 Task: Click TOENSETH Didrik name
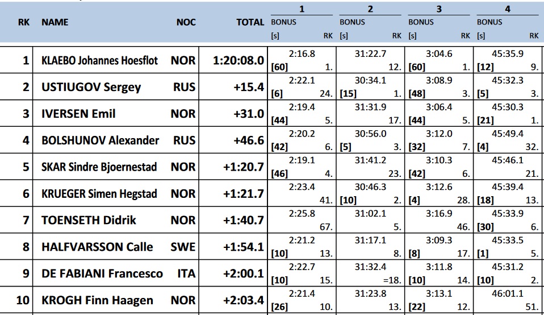pos(89,220)
